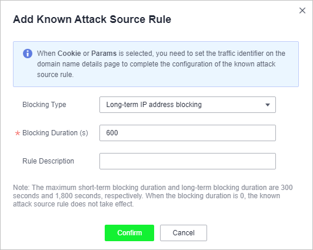Select the Blocking Type label

pyautogui.click(x=44, y=105)
